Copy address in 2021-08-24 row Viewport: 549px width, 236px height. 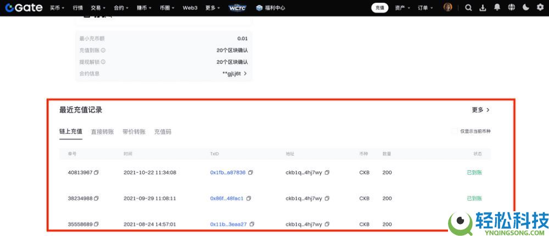pos(327,224)
